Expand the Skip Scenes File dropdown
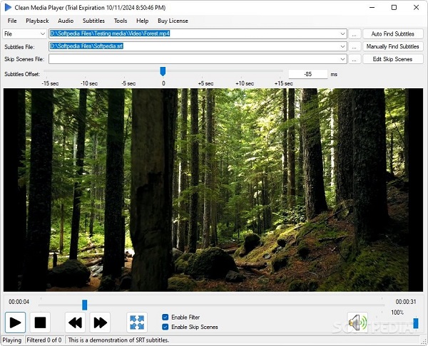The image size is (428, 346). pyautogui.click(x=342, y=59)
